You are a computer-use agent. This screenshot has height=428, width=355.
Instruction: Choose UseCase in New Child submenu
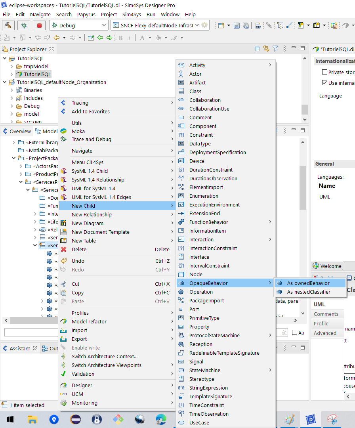(226, 422)
